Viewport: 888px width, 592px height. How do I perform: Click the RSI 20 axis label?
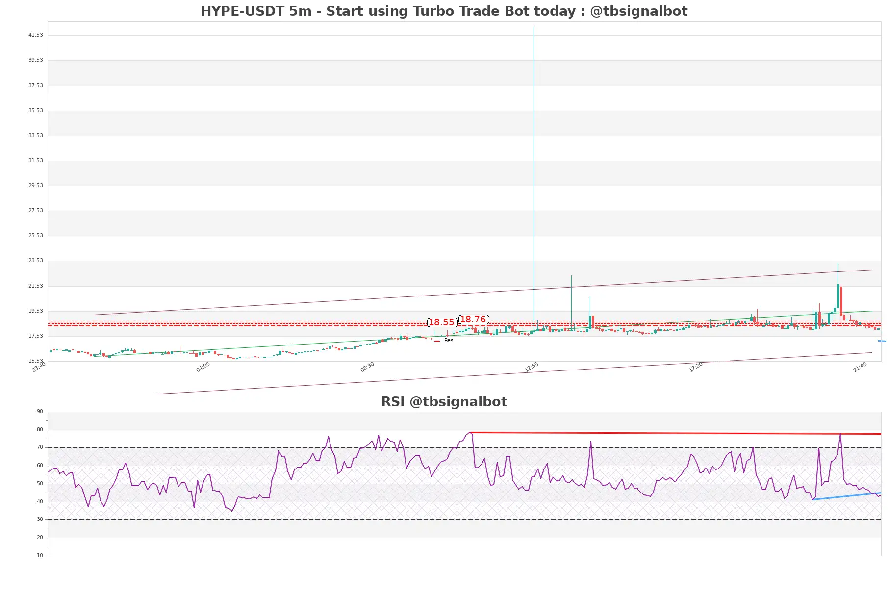[x=40, y=538]
